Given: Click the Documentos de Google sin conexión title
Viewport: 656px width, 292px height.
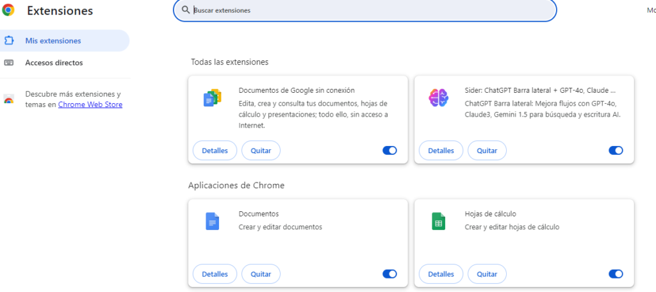Looking at the screenshot, I should (297, 90).
